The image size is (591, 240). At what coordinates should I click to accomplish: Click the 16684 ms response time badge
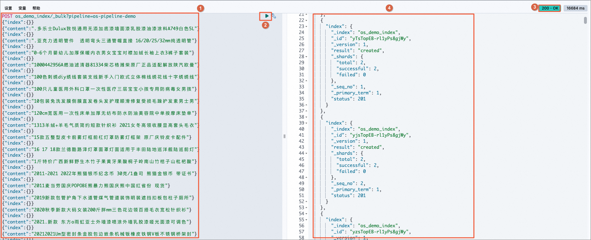tap(575, 8)
